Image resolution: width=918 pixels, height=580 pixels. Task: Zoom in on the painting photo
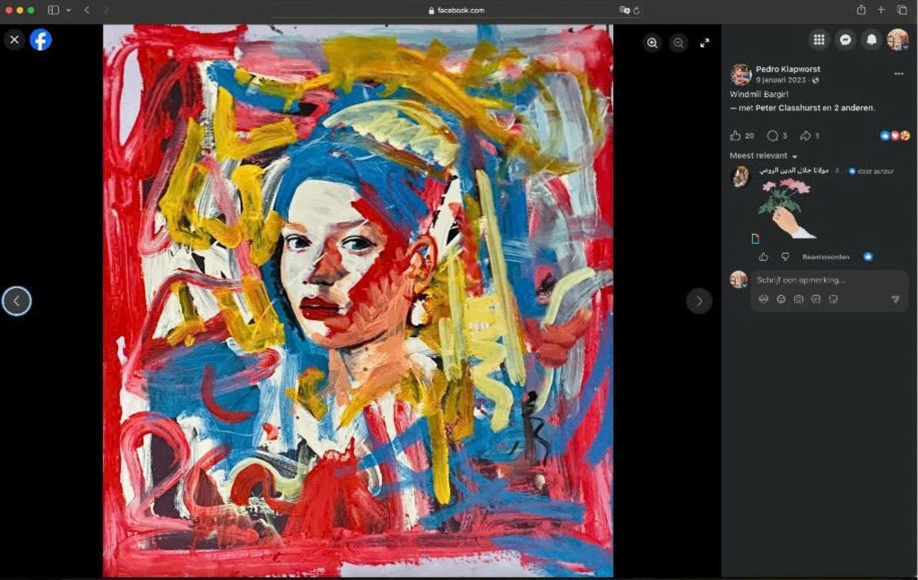653,43
